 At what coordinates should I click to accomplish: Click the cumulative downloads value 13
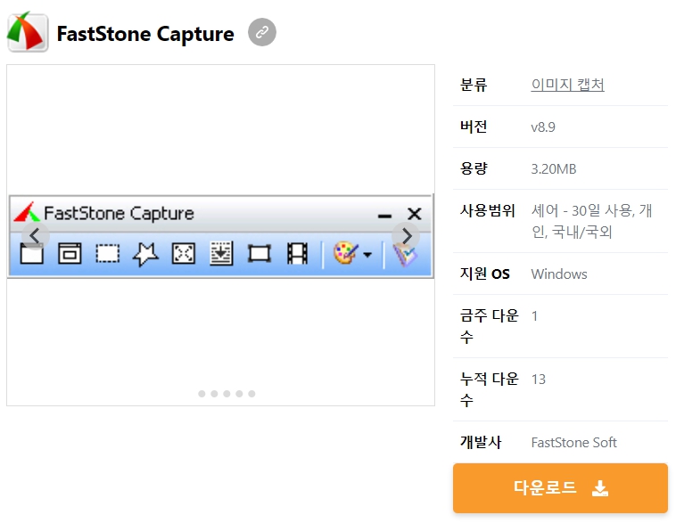pyautogui.click(x=539, y=380)
